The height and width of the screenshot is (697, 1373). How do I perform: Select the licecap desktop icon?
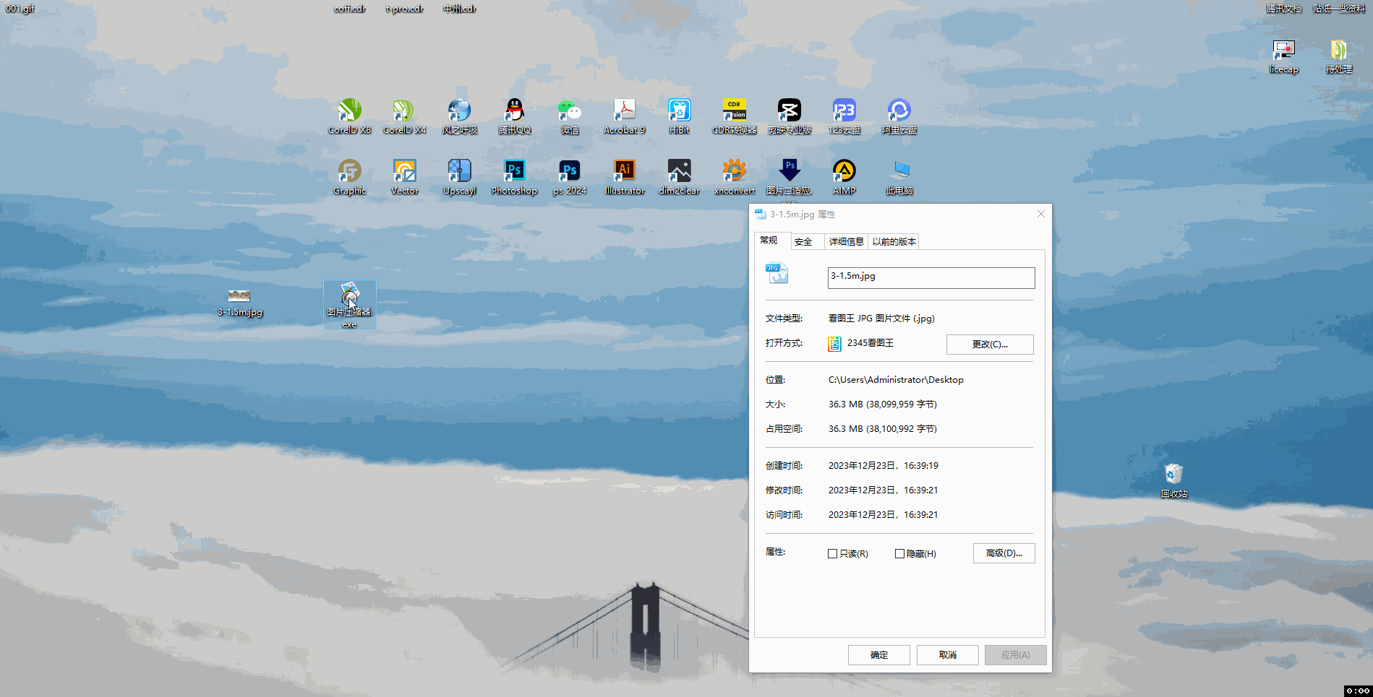(1284, 56)
